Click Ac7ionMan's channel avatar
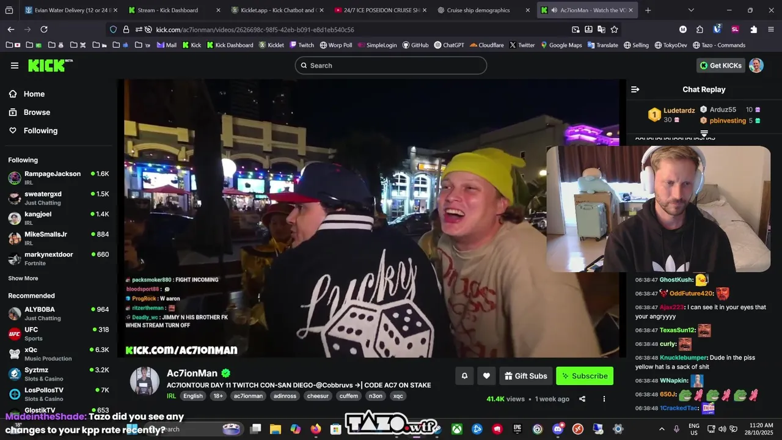Viewport: 782px width, 440px height. 145,382
